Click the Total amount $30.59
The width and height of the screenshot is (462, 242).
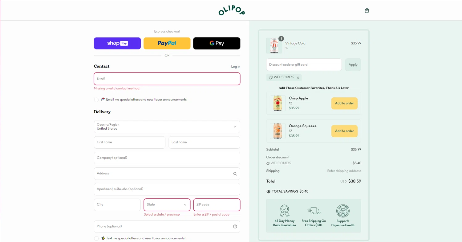355,181
